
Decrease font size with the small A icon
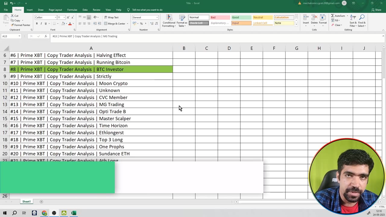click(73, 17)
